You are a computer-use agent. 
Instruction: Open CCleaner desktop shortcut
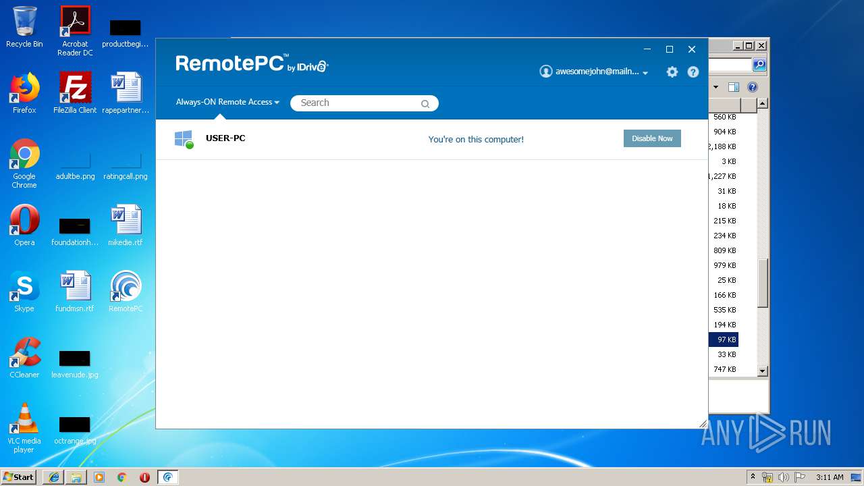click(24, 357)
